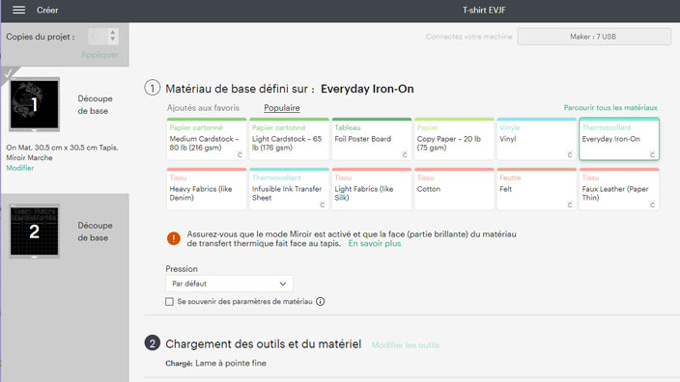Increase project copies with up arrow
The height and width of the screenshot is (382, 680).
point(113,33)
